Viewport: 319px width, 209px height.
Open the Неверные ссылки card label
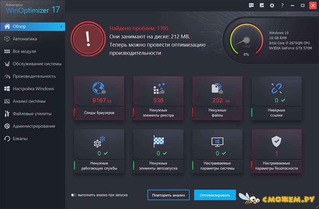[276, 113]
